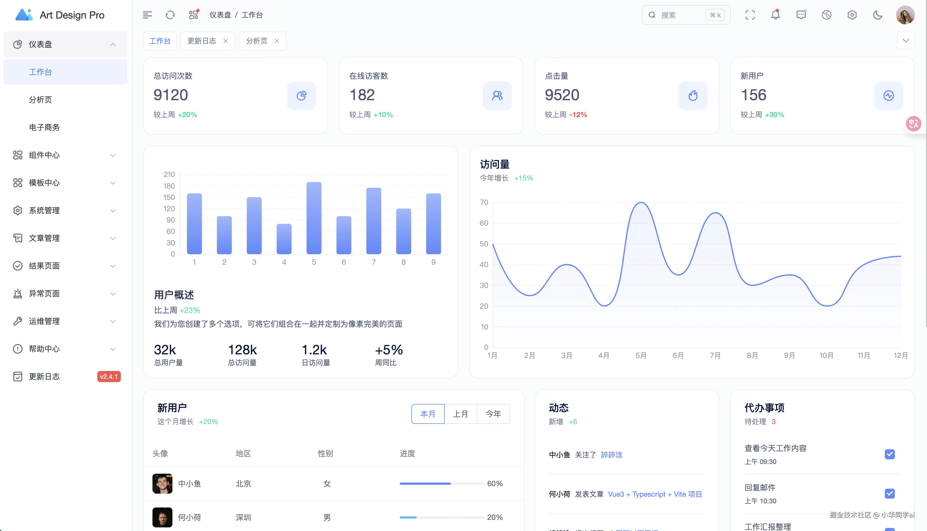Viewport: 927px width, 531px height.
Task: Select the 上月 period button
Action: tap(460, 414)
